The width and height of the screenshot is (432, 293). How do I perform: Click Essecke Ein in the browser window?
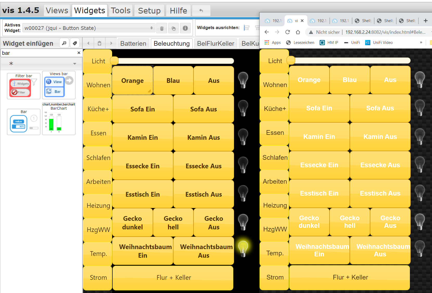319,165
